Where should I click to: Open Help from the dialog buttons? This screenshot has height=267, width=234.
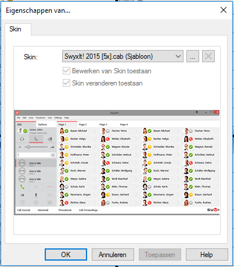(207, 255)
